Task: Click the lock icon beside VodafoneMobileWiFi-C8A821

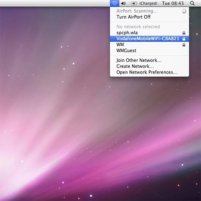Action: (184, 39)
